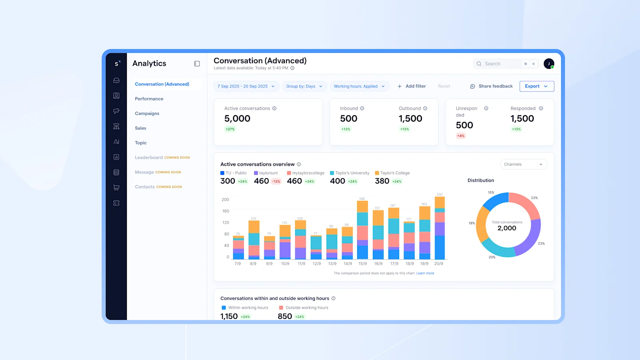This screenshot has height=360, width=640.
Task: Select Topic in Analytics menu
Action: coord(141,143)
